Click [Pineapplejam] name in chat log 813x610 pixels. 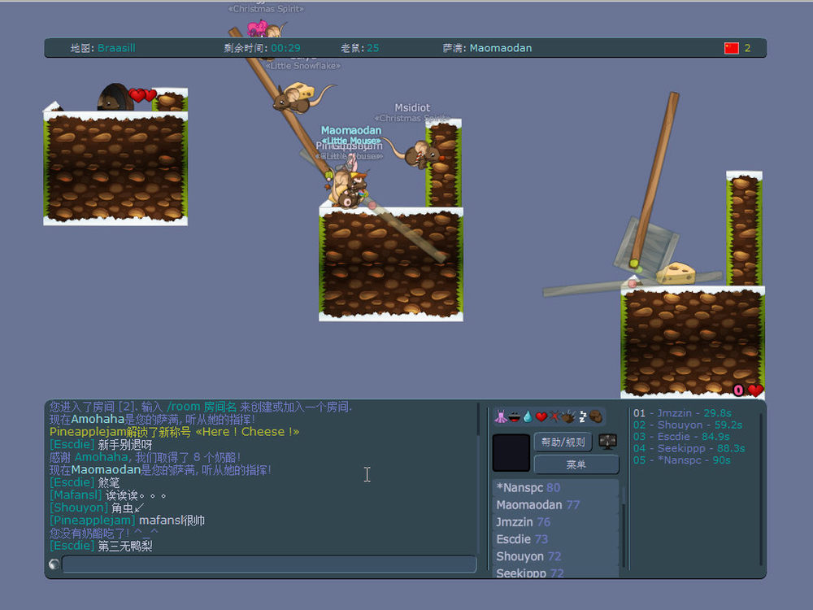pos(93,521)
